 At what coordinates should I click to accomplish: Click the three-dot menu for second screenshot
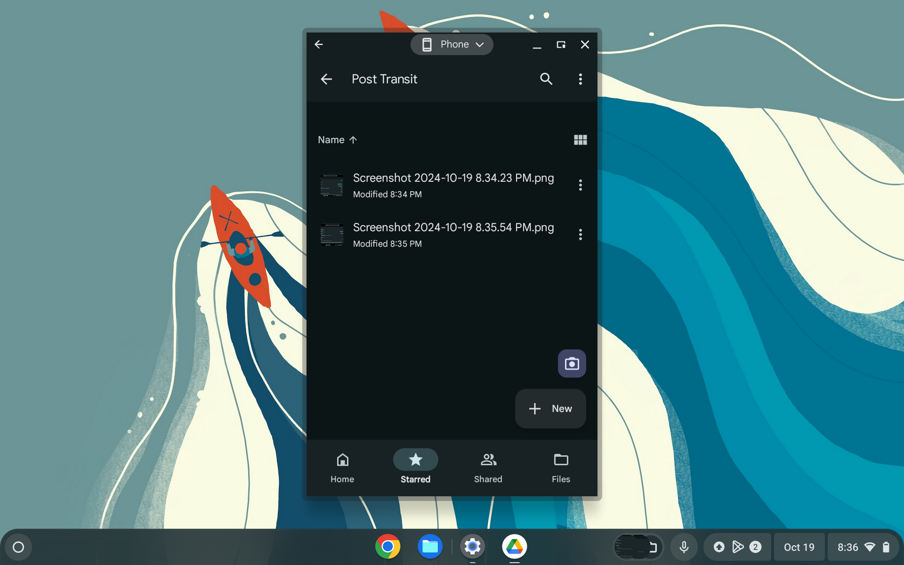580,234
